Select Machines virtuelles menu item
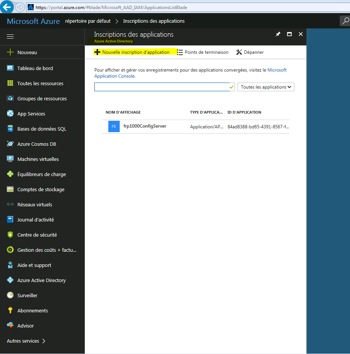The width and height of the screenshot is (350, 354). pos(38,159)
